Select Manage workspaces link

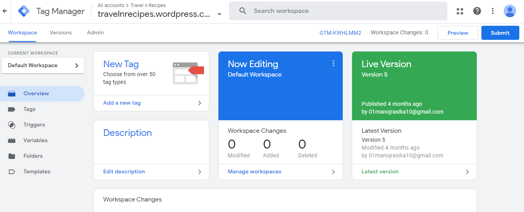point(254,172)
